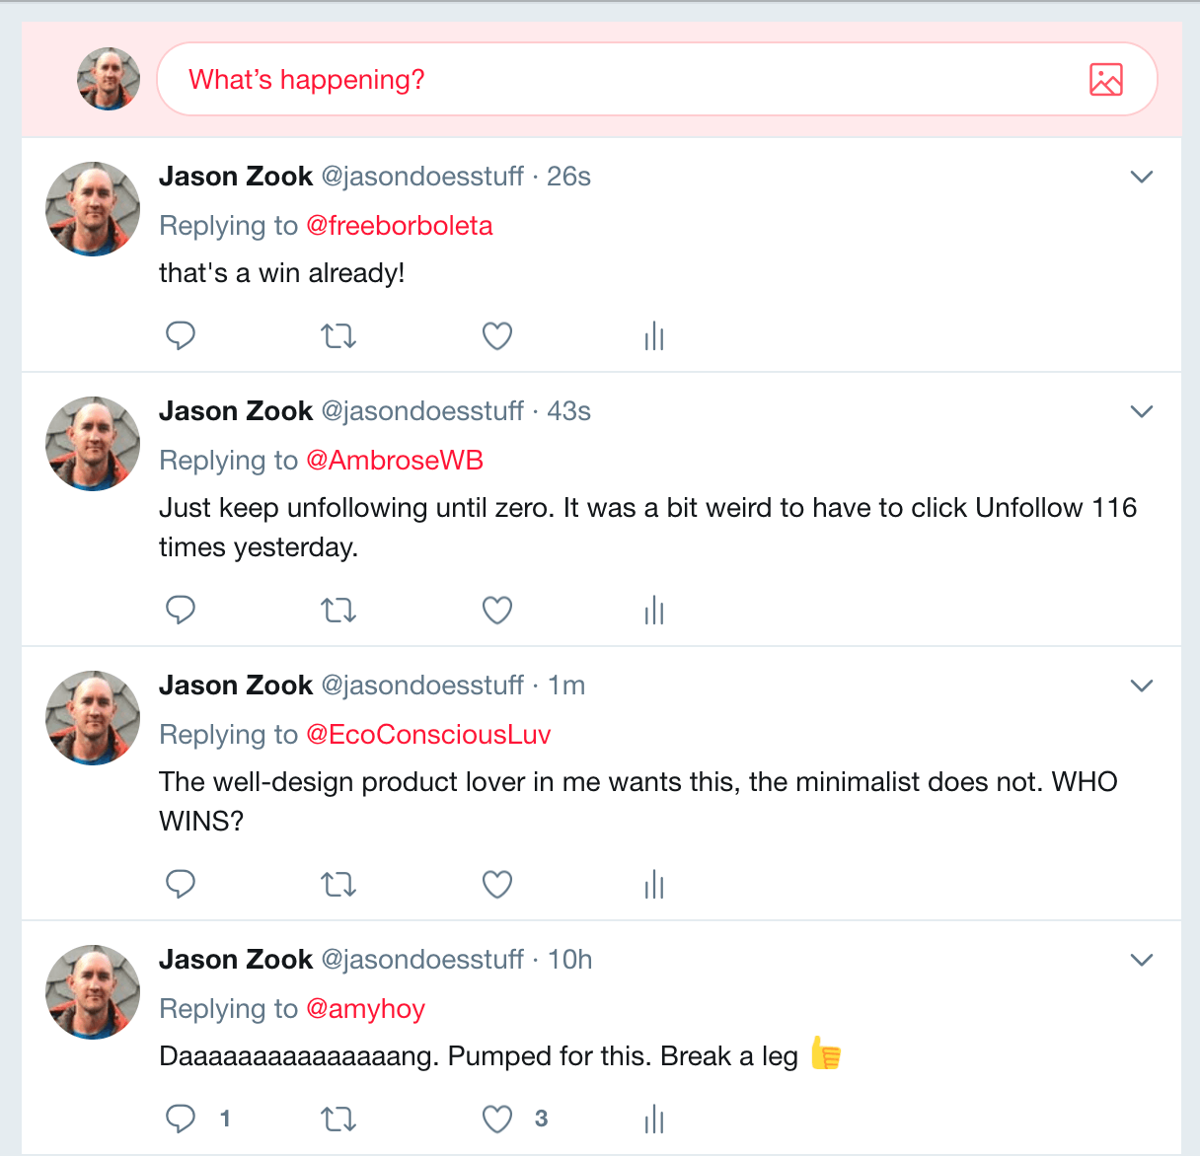Open the image upload icon in the composer
The width and height of the screenshot is (1200, 1156).
pos(1107,78)
